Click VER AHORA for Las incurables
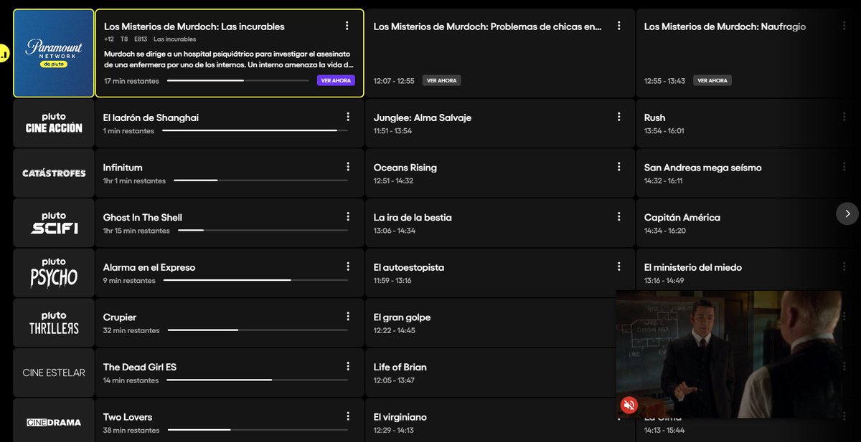The image size is (861, 442). point(336,81)
